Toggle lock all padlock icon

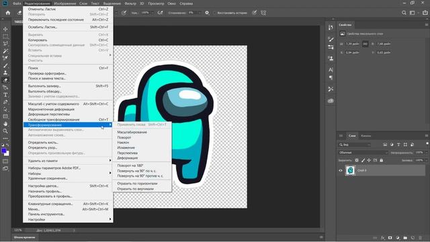click(382, 160)
